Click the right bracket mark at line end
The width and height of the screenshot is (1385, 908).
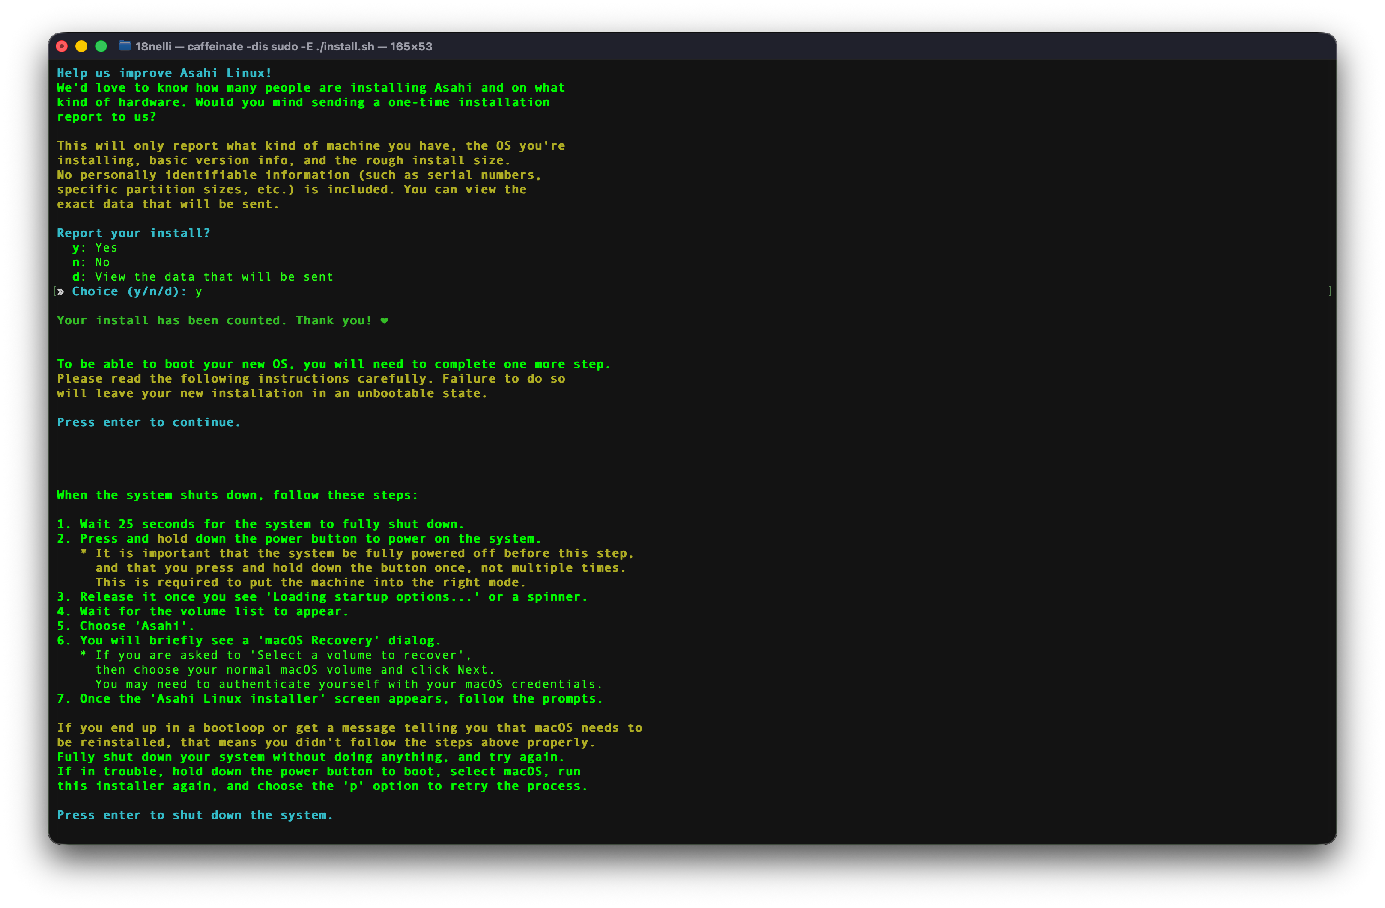1330,291
